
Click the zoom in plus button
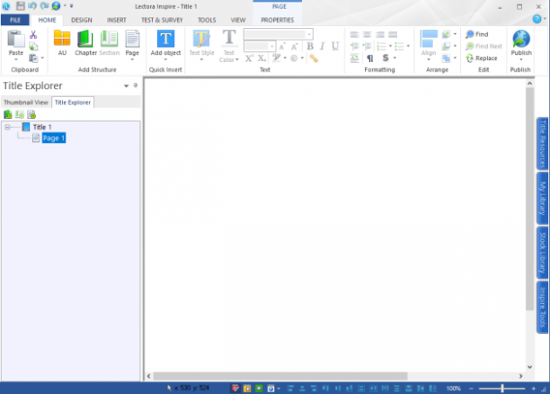tap(534, 389)
